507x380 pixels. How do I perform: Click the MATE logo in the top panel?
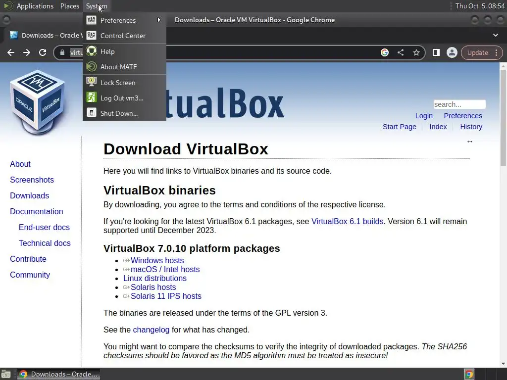coord(8,6)
